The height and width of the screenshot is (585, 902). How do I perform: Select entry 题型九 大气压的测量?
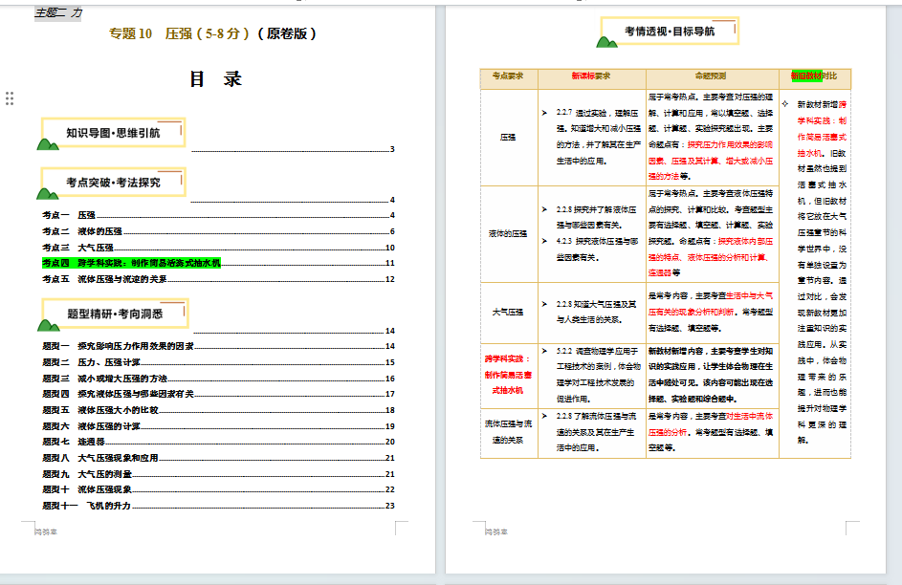[218, 473]
